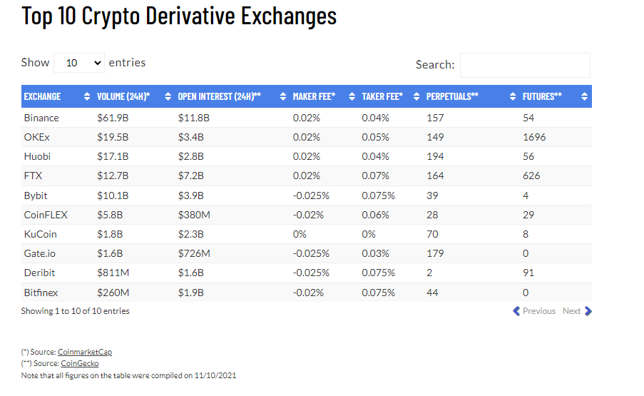Image resolution: width=644 pixels, height=396 pixels.
Task: Click sort arrows next to Perpetuals
Action: 513,97
